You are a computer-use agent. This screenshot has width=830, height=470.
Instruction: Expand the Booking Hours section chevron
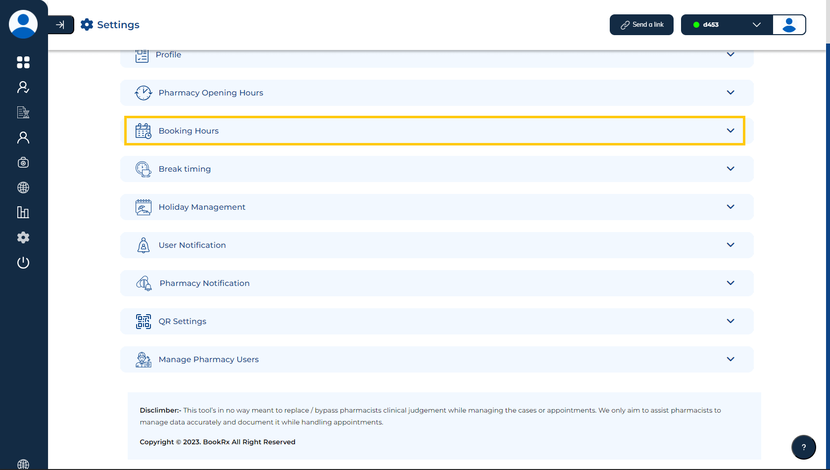730,131
